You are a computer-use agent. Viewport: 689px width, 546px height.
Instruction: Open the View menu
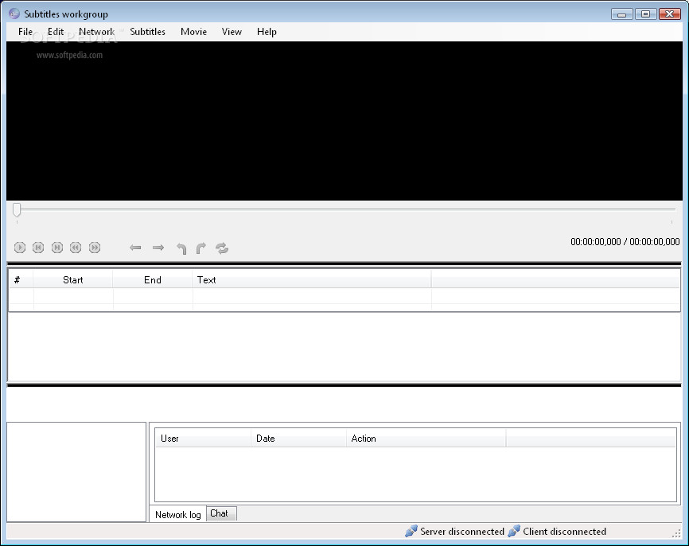[x=232, y=32]
